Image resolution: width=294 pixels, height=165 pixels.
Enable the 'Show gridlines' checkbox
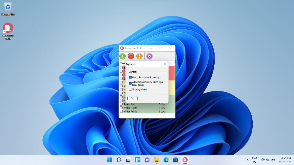[130, 89]
